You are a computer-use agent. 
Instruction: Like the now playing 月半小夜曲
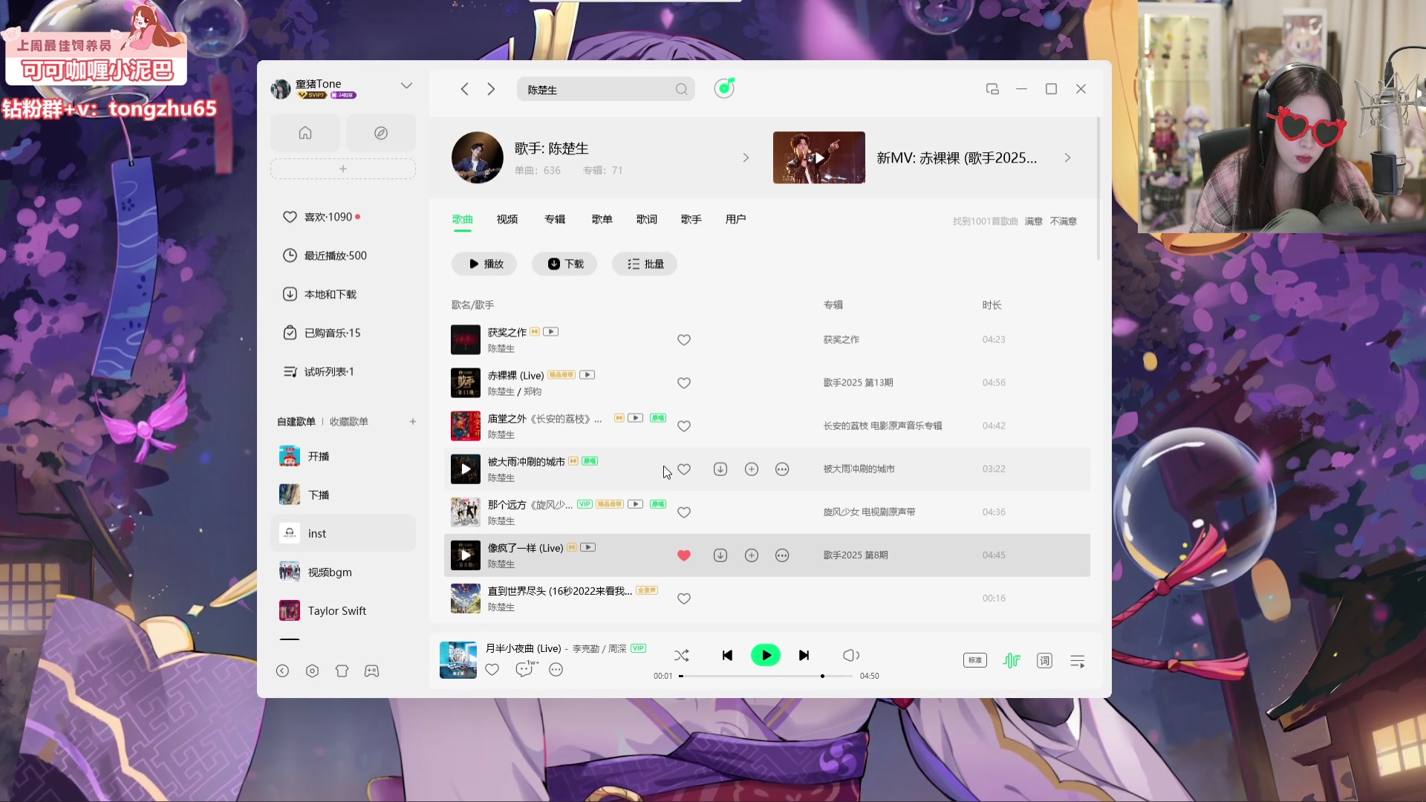click(x=492, y=670)
